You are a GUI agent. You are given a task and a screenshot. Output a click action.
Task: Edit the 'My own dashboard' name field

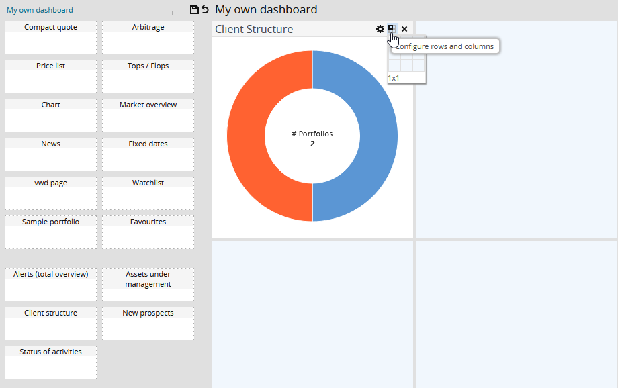89,10
